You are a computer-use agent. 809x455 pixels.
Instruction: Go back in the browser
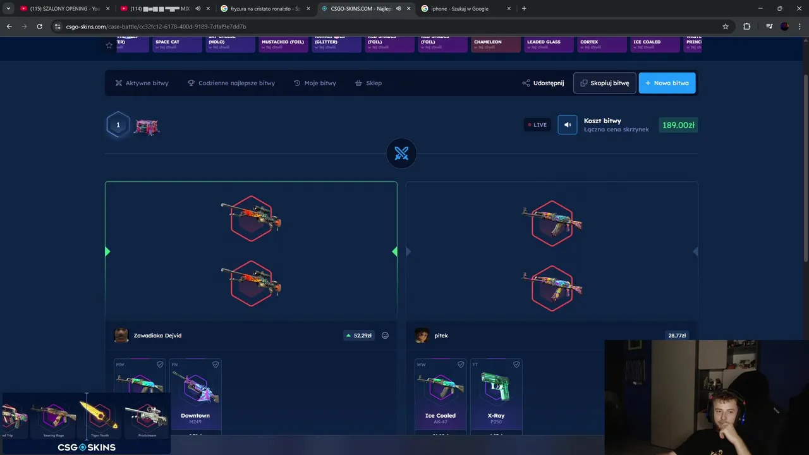9,27
